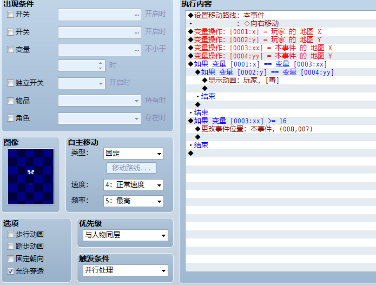Screen dimensions: 376x285
Task: Select the butterfly event image thumbnail
Action: click(31, 176)
